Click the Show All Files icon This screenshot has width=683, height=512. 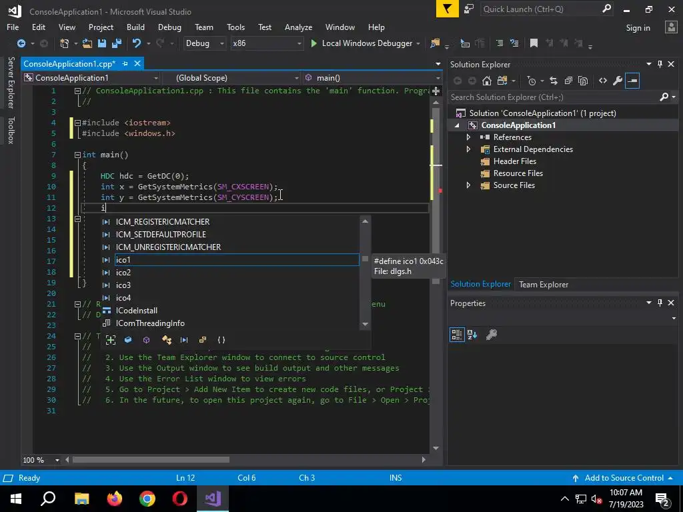pyautogui.click(x=583, y=81)
